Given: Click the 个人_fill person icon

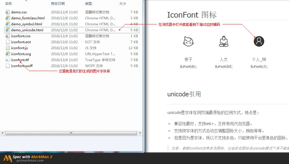Looking at the screenshot, I should pos(259,41).
